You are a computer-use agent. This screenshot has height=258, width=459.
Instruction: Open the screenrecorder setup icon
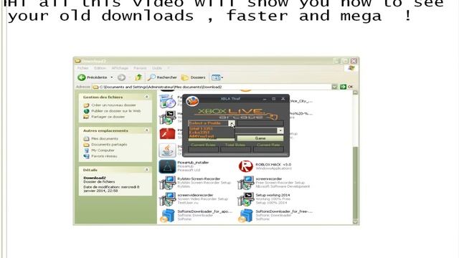(246, 183)
